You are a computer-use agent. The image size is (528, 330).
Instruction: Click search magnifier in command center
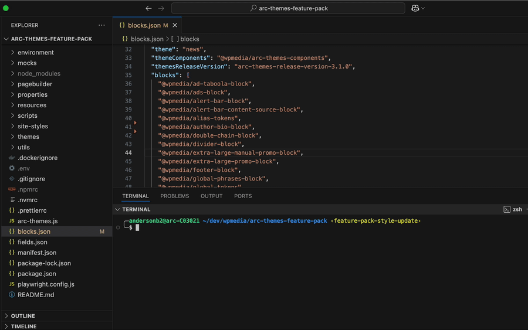[x=253, y=8]
